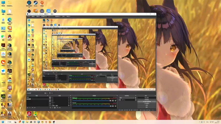
Task: Move the selected source up in Sources panel
Action: pos(57,108)
